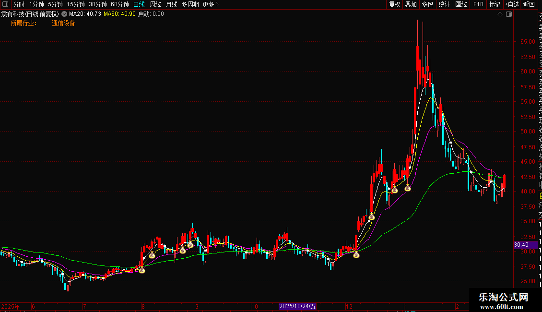Click the 标记 mark button
The image size is (542, 312).
coord(495,4)
